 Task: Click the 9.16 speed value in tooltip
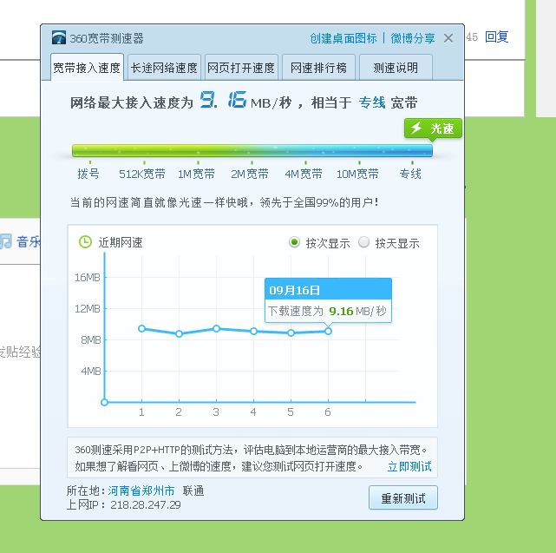341,312
